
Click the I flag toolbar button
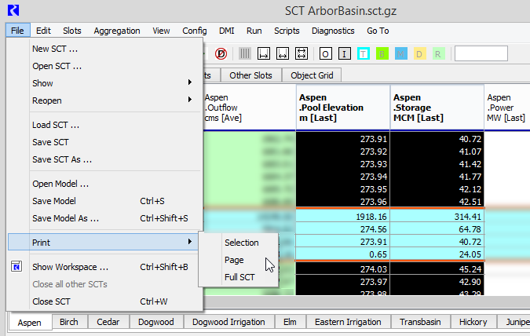click(x=344, y=53)
